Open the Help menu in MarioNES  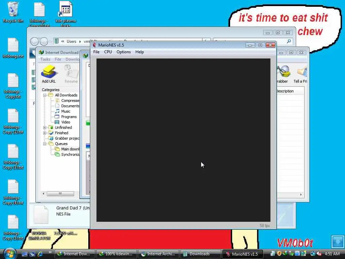pyautogui.click(x=139, y=52)
